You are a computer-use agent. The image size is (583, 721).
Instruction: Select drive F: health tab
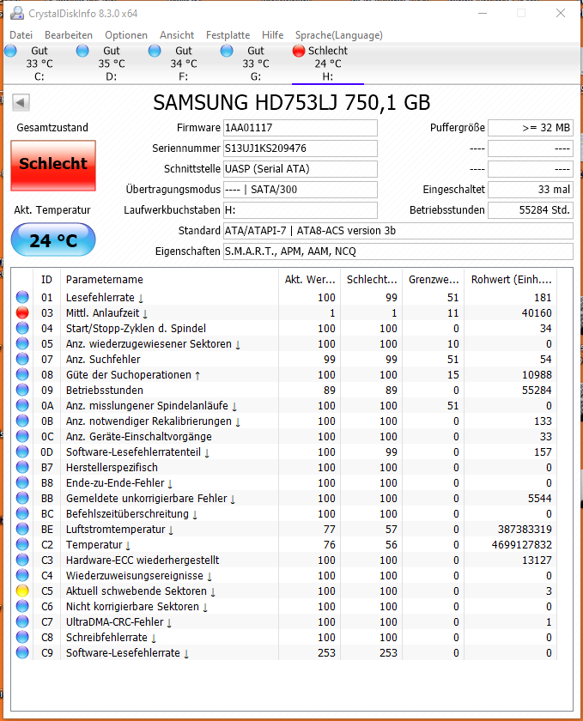pyautogui.click(x=183, y=64)
